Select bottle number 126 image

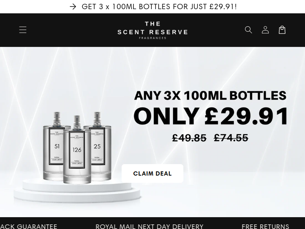(77, 150)
